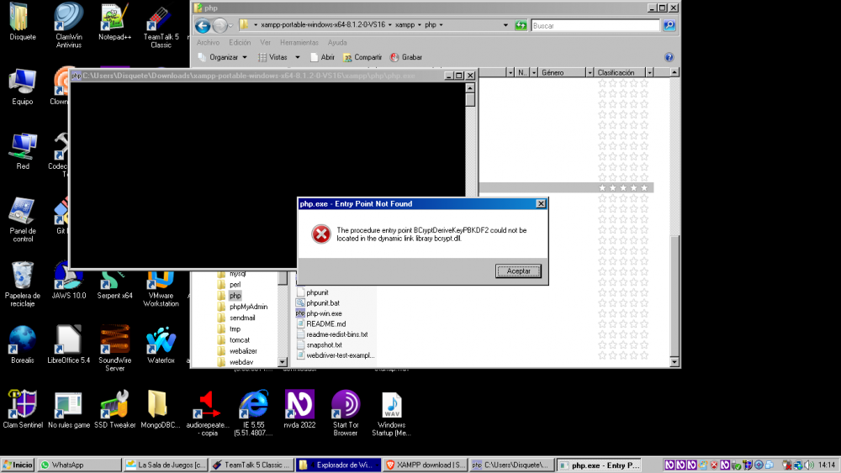Open the Organizar dropdown menu
Image resolution: width=841 pixels, height=473 pixels.
223,57
